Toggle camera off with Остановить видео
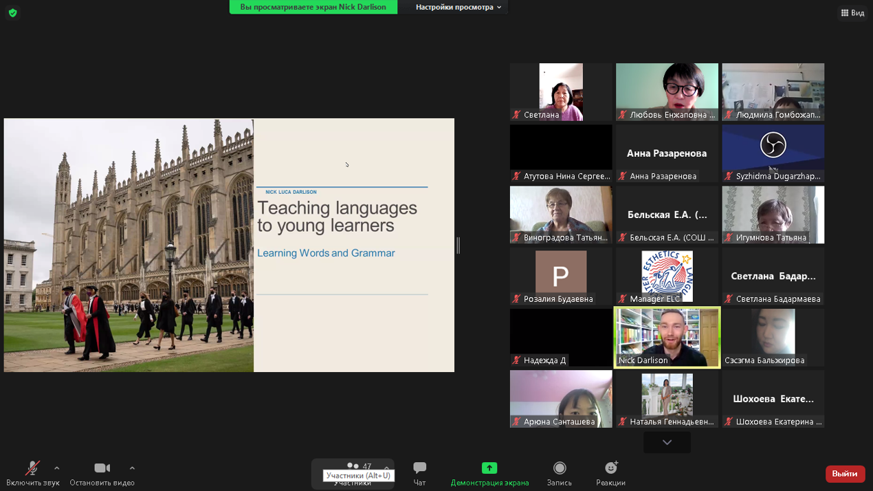The width and height of the screenshot is (873, 491). (102, 469)
